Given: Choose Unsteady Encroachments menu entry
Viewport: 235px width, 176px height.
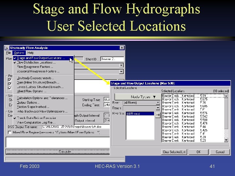Looking at the screenshot, I should coord(43,78).
